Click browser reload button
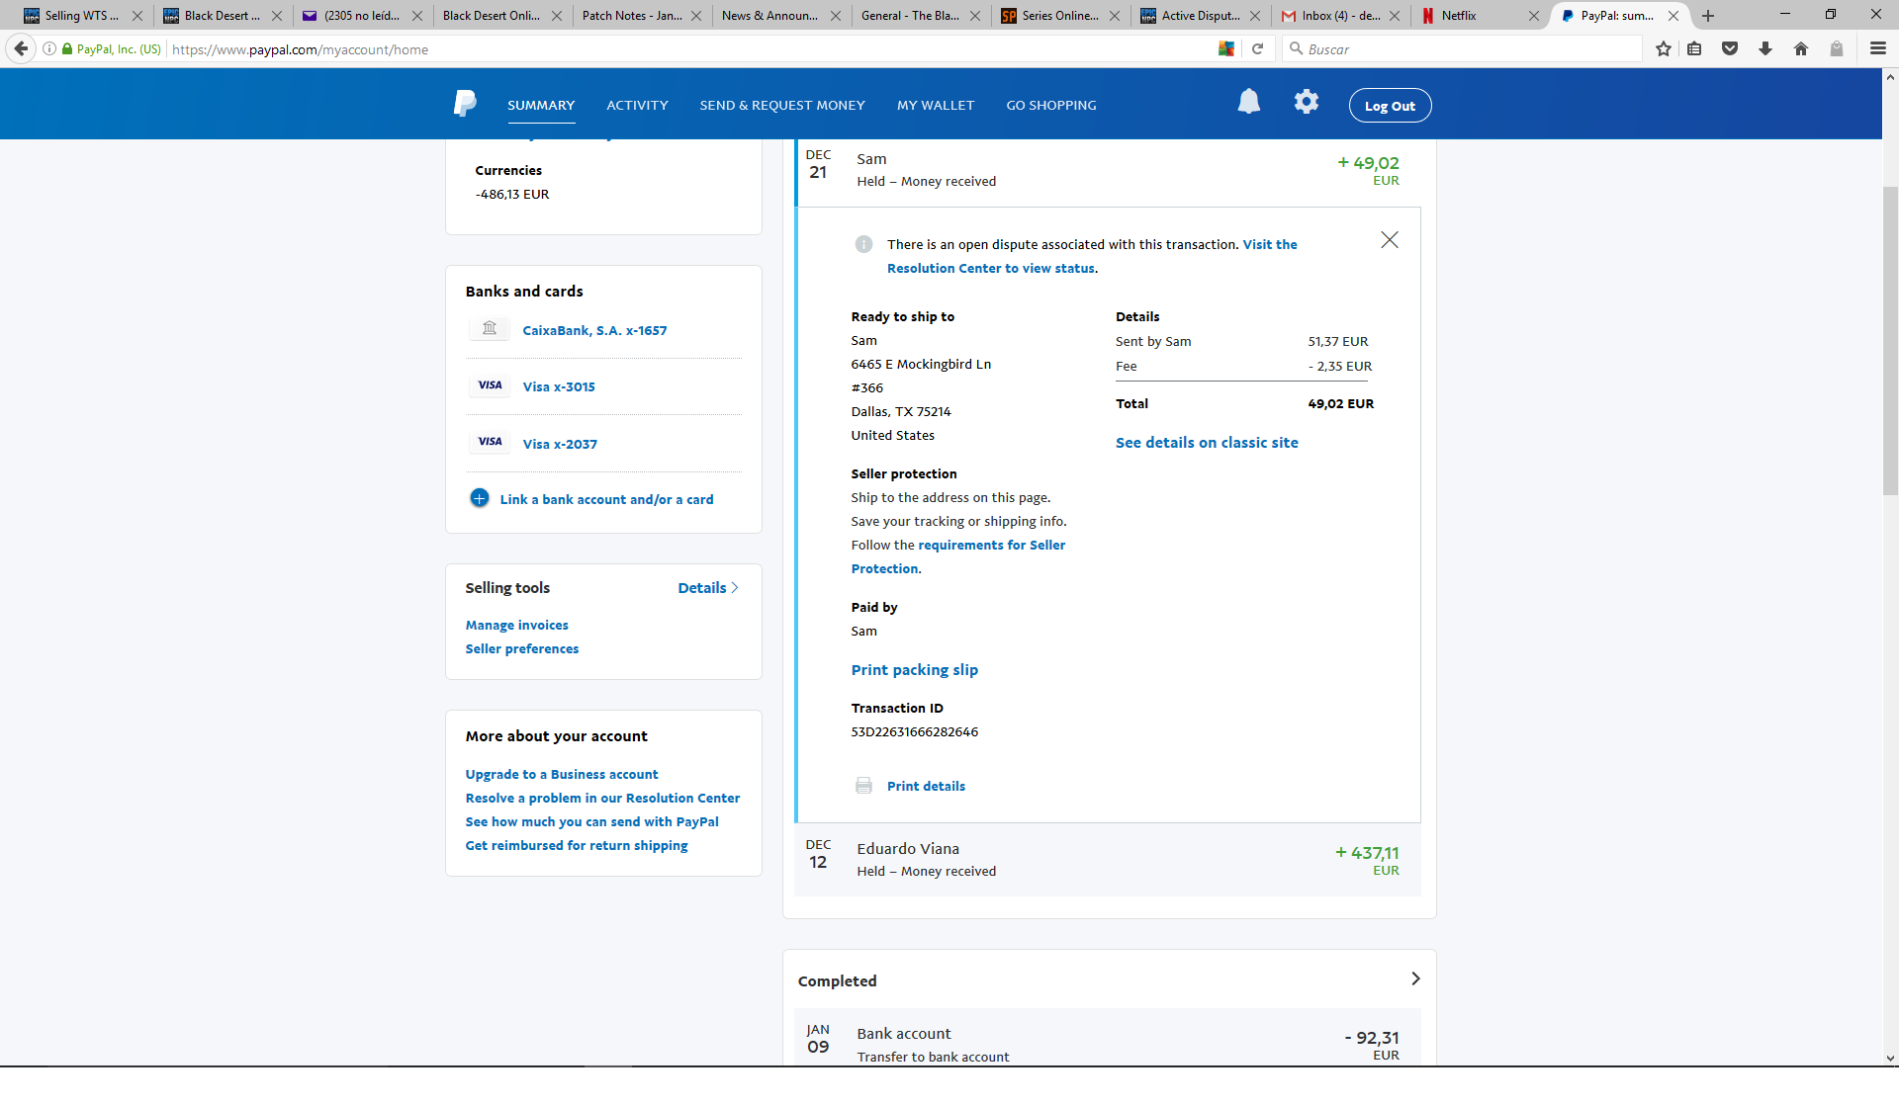 pos(1257,48)
